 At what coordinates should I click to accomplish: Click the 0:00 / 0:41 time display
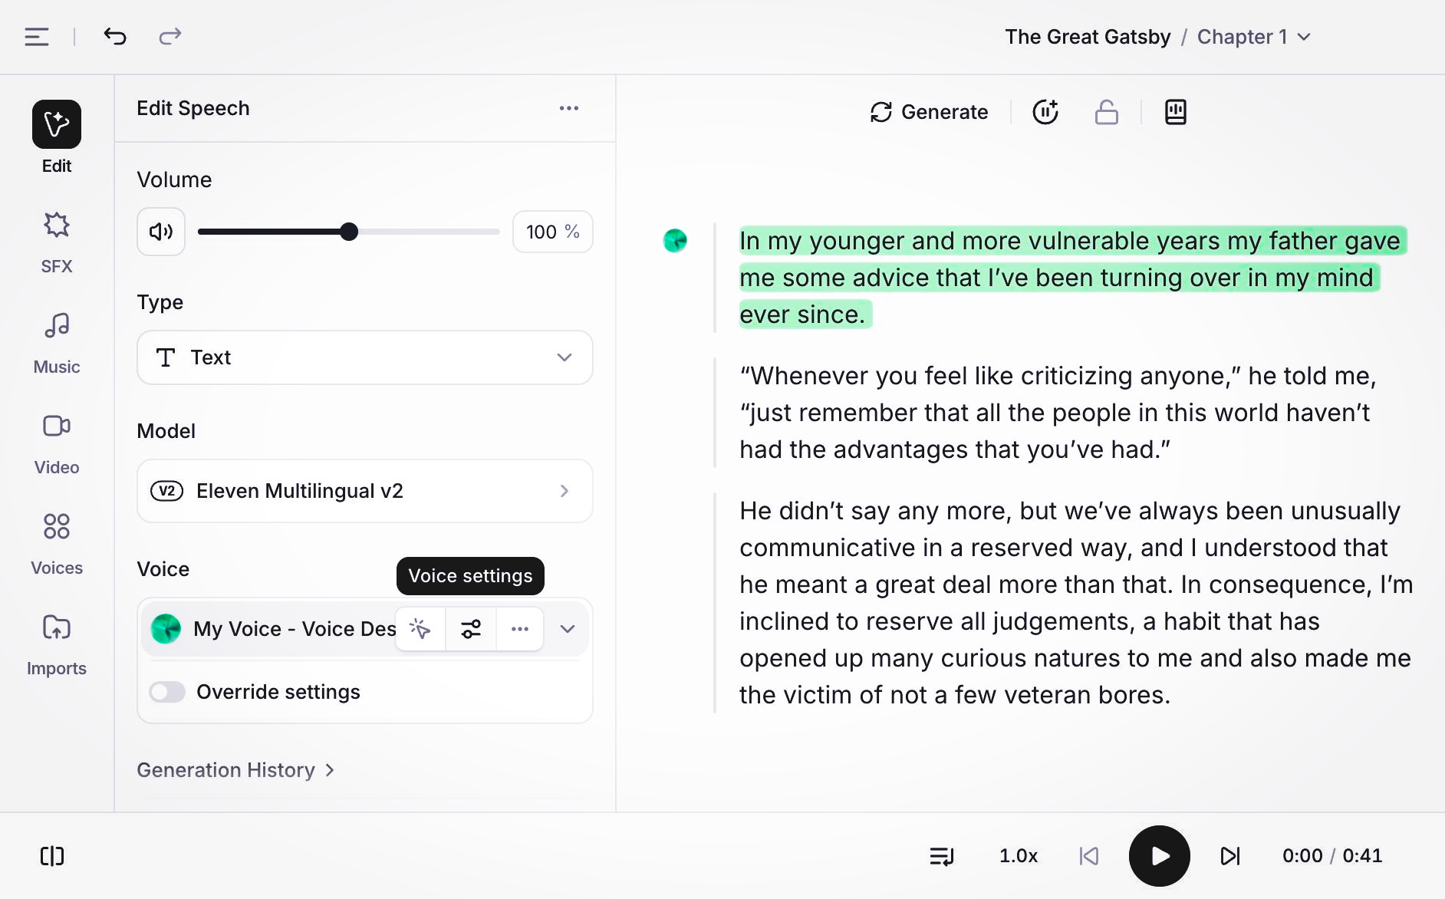coord(1332,856)
